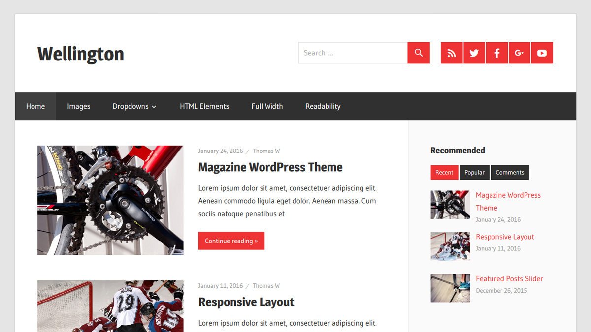Image resolution: width=591 pixels, height=332 pixels.
Task: Open the Magazine WordPress Theme post title
Action: click(x=270, y=167)
